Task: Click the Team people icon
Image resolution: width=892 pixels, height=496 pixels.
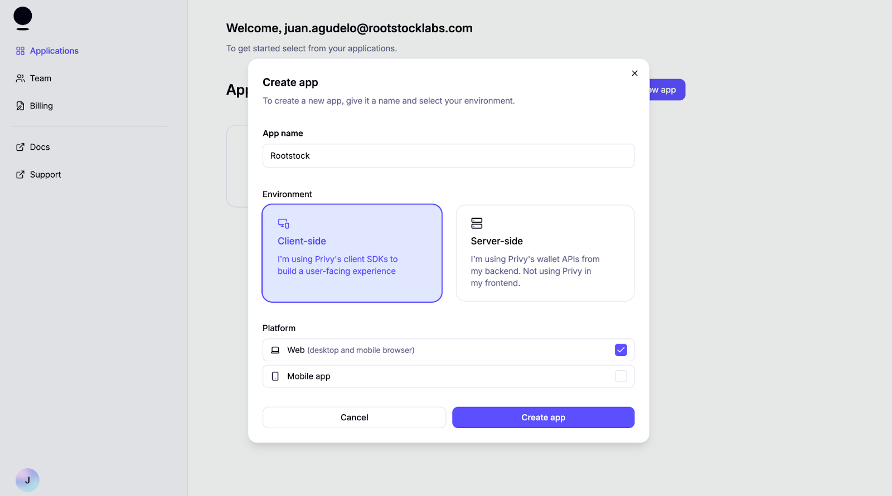Action: [20, 78]
